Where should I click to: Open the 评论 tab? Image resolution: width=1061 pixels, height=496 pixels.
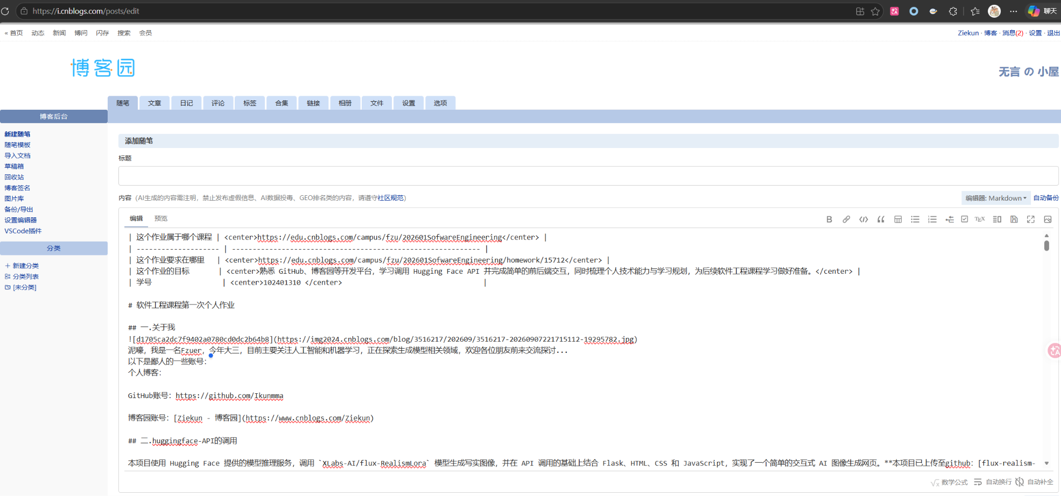click(x=218, y=103)
